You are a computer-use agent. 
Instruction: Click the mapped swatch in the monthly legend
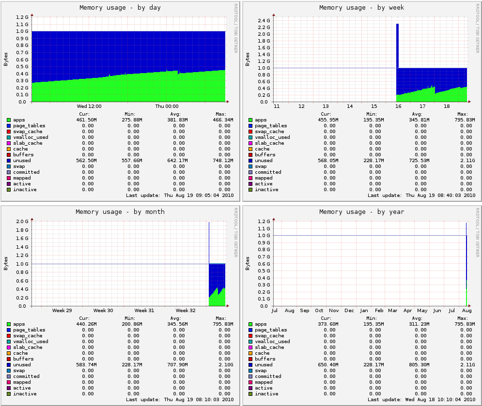pyautogui.click(x=9, y=382)
